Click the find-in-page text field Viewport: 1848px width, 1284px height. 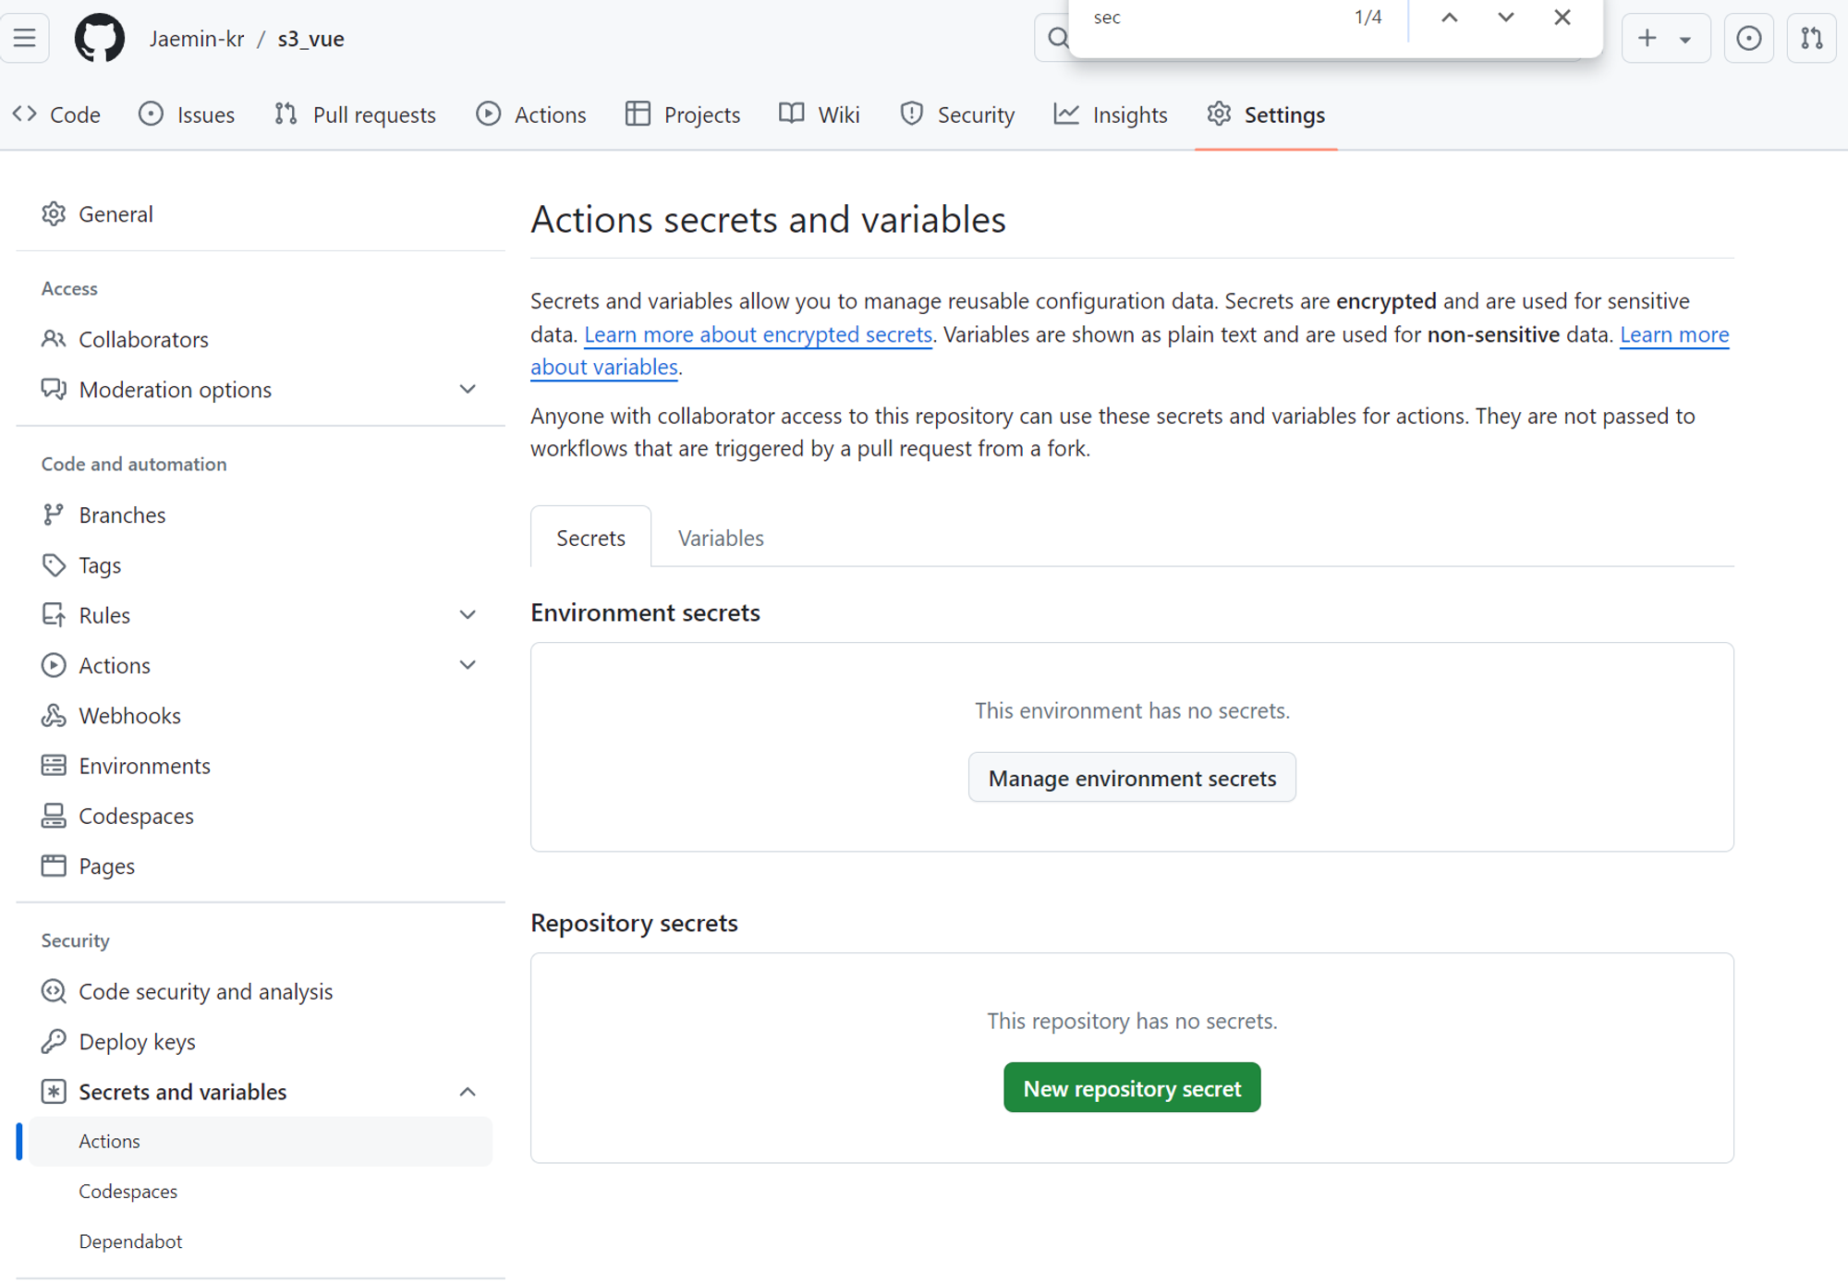pyautogui.click(x=1210, y=18)
